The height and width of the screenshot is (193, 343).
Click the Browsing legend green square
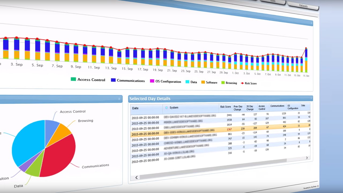pos(222,83)
